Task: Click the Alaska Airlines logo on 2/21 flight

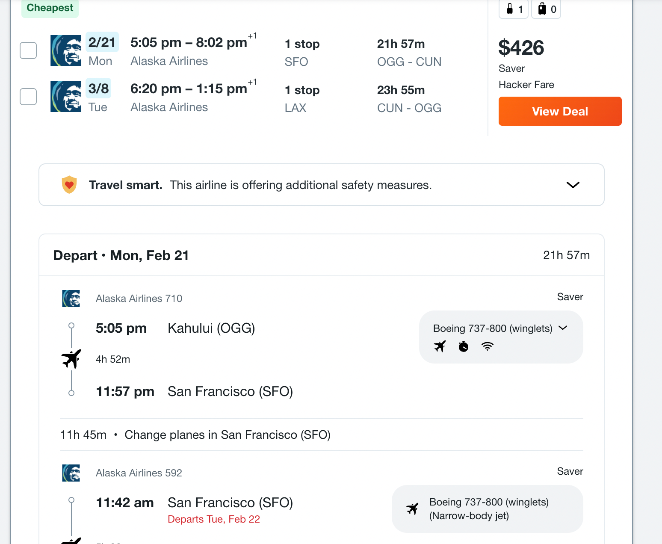Action: pyautogui.click(x=66, y=50)
